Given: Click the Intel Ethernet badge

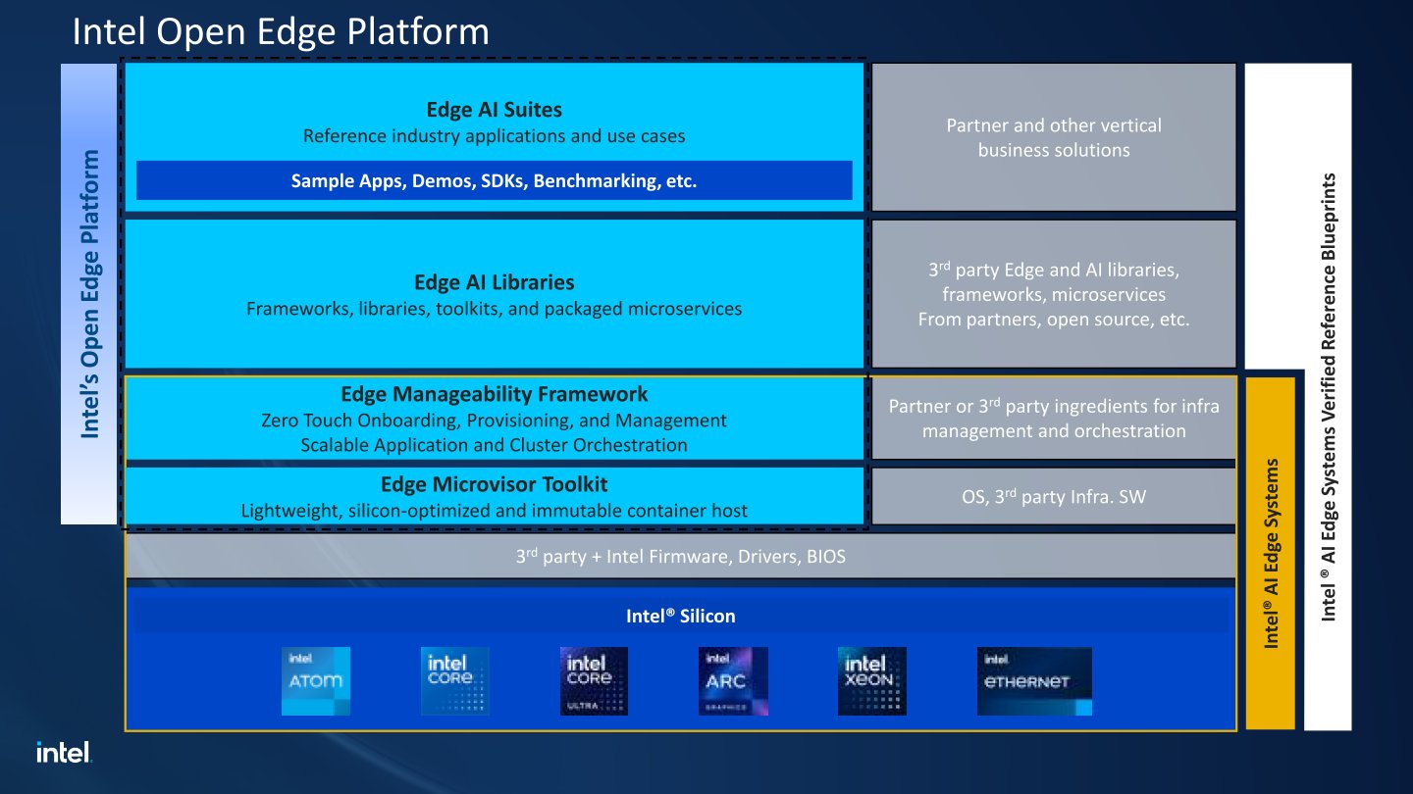Looking at the screenshot, I should (x=1034, y=680).
